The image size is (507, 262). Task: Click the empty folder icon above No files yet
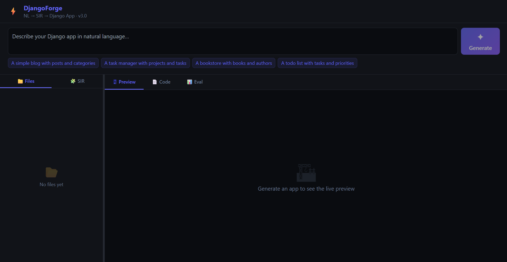click(x=52, y=172)
